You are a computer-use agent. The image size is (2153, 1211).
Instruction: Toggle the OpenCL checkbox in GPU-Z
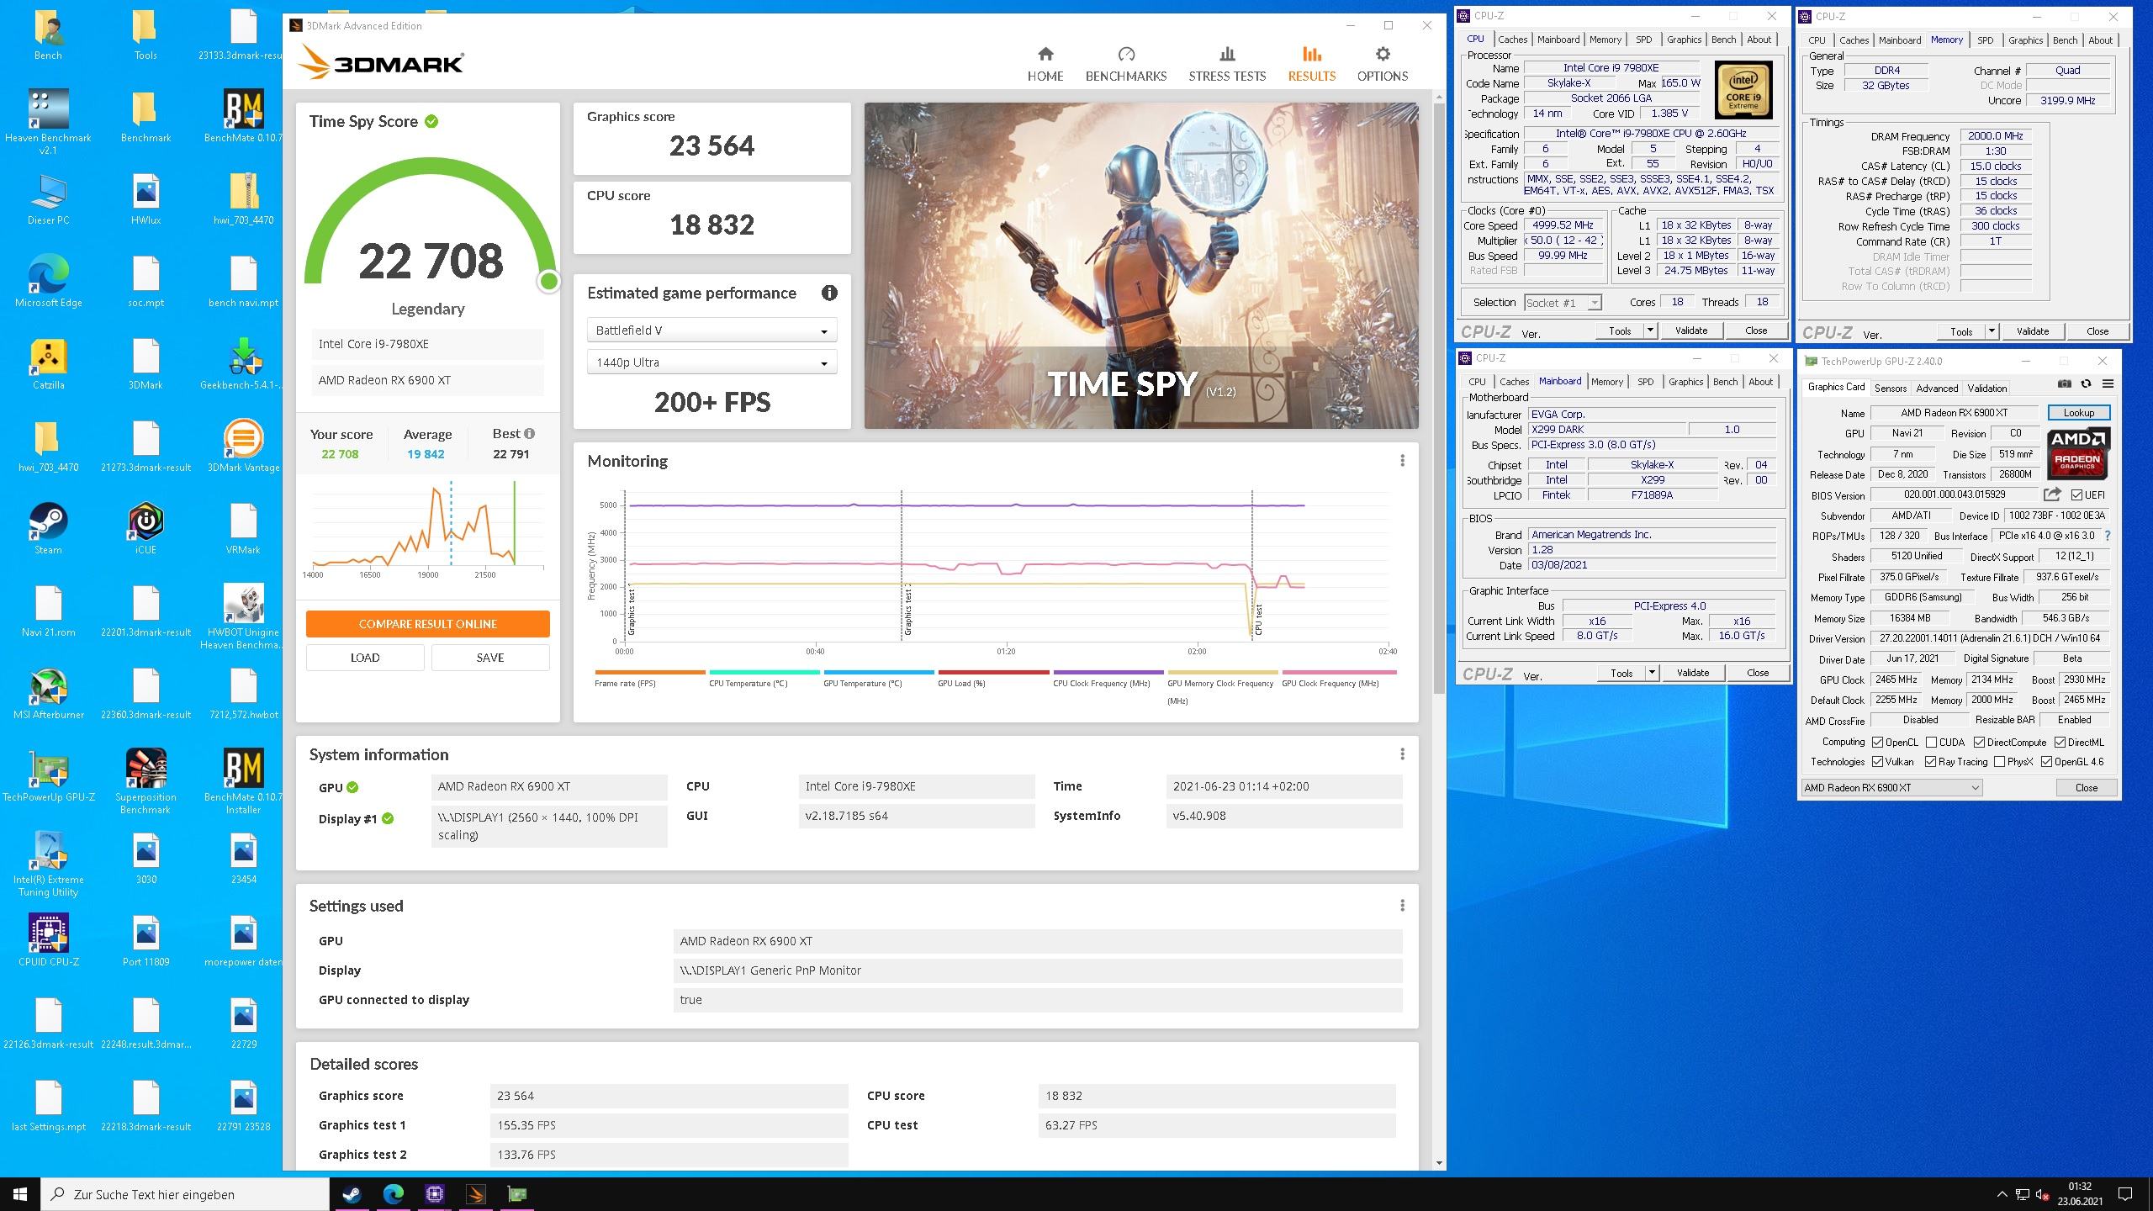(1877, 743)
